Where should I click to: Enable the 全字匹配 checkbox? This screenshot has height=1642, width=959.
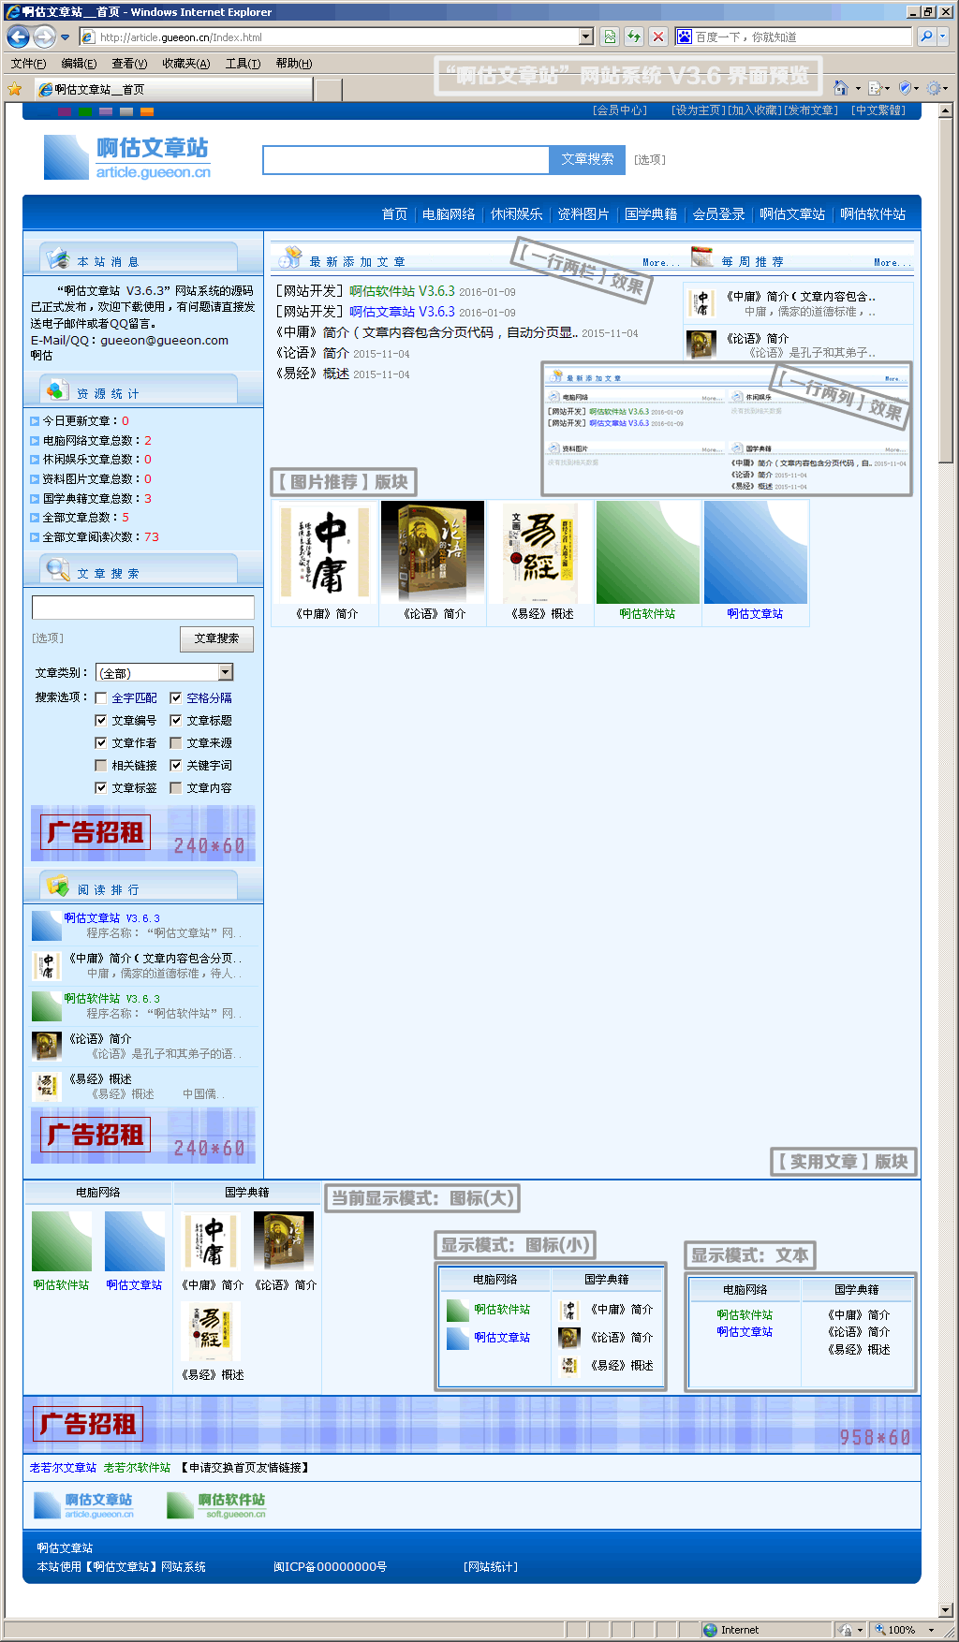click(101, 698)
